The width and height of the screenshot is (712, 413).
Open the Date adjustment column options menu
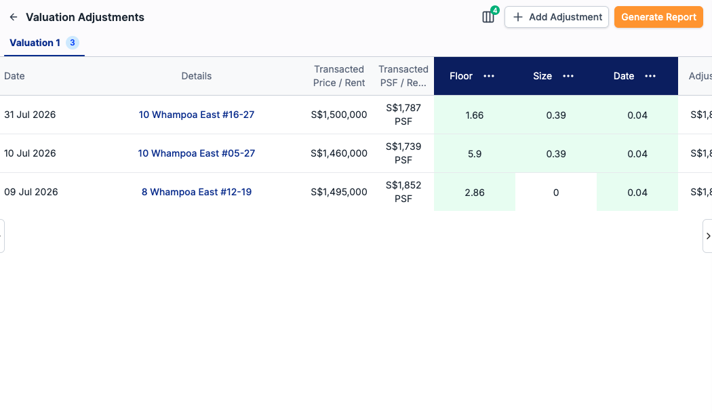(650, 76)
